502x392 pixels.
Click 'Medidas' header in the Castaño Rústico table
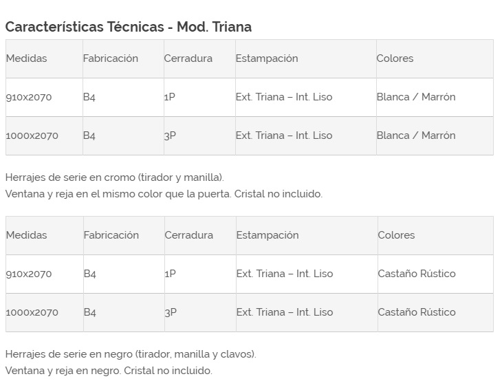tap(27, 235)
